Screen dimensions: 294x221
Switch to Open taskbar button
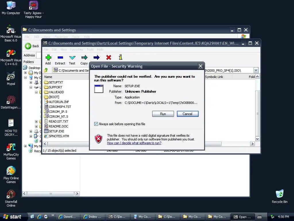(242, 217)
